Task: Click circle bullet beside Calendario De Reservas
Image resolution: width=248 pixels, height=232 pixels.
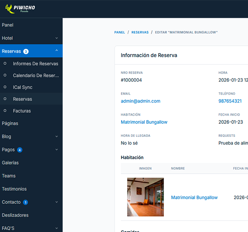Action: click(5, 75)
